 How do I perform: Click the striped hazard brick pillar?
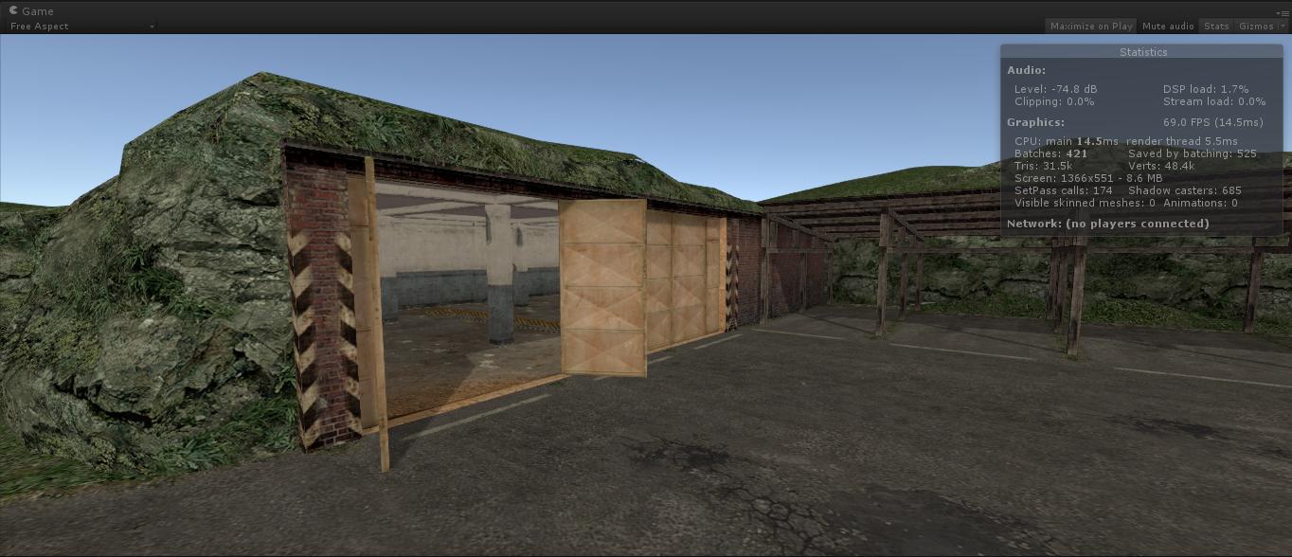(x=319, y=303)
